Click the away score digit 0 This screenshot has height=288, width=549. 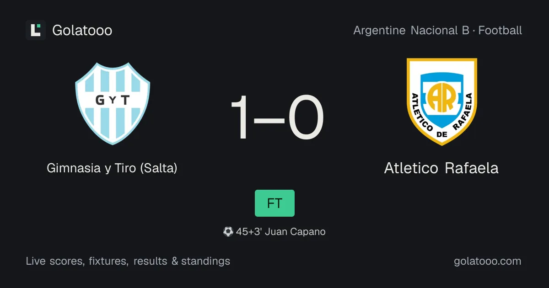pos(306,117)
